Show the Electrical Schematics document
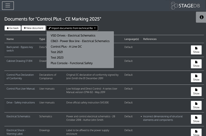The width and height of the screenshot is (206, 136). click(x=196, y=119)
